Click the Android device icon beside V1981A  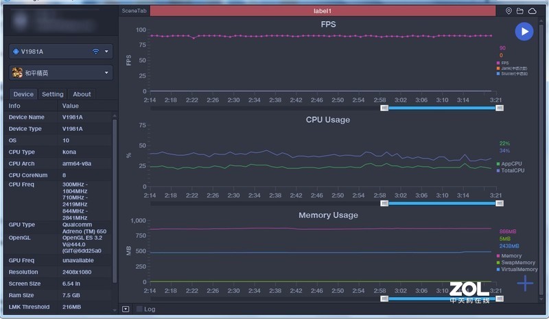click(x=16, y=51)
